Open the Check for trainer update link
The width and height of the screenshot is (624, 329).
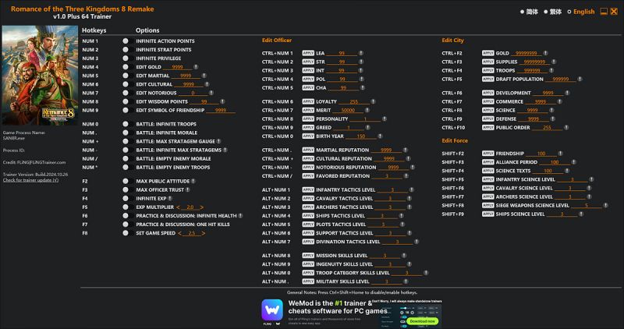pos(30,180)
